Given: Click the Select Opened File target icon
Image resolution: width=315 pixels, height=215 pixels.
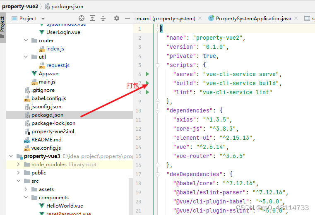Looking at the screenshot, I should click(82, 18).
